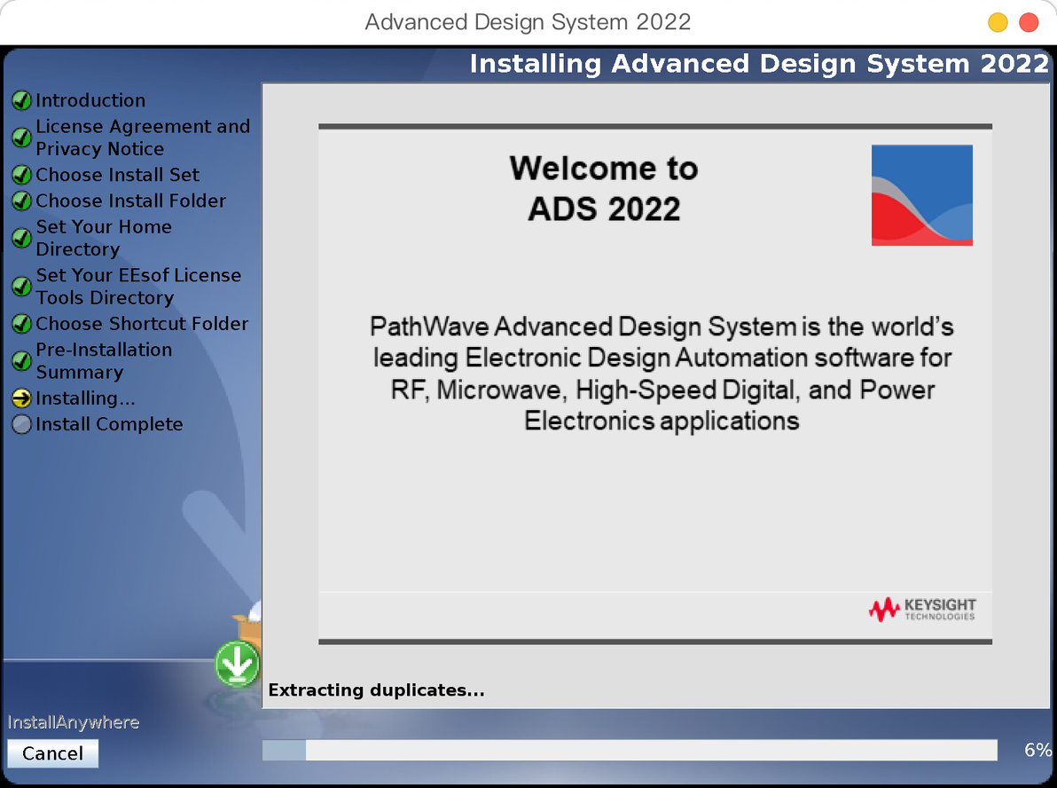The height and width of the screenshot is (788, 1057).
Task: Click the checkmark beside Set Your Home Directory
Action: (21, 238)
